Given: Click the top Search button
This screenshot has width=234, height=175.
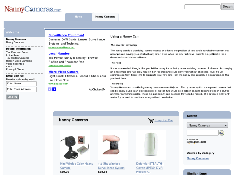Looking at the screenshot, I should pos(228,6).
